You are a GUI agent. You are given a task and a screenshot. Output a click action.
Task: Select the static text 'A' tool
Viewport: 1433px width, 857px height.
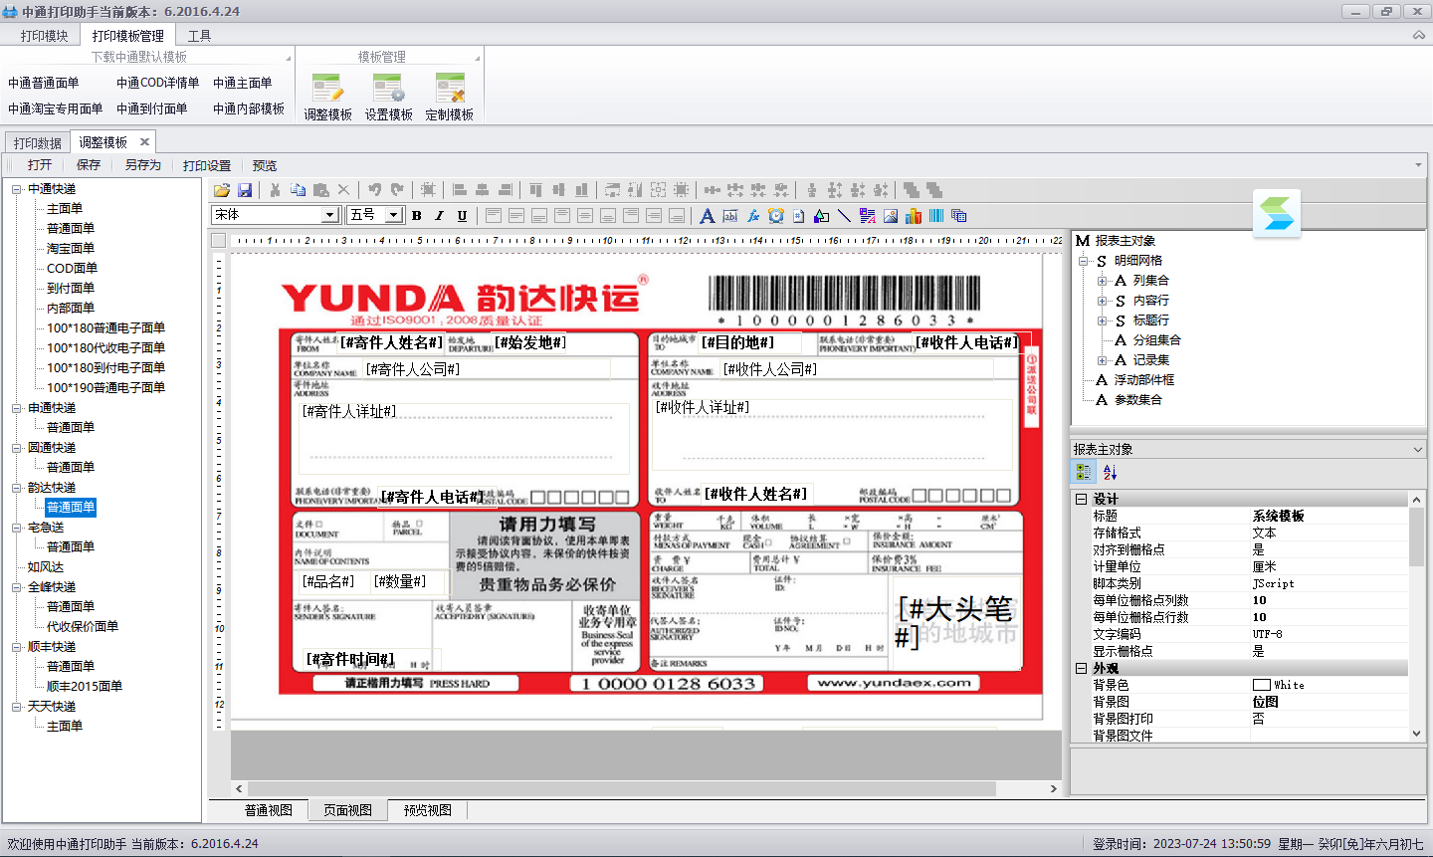tap(707, 216)
